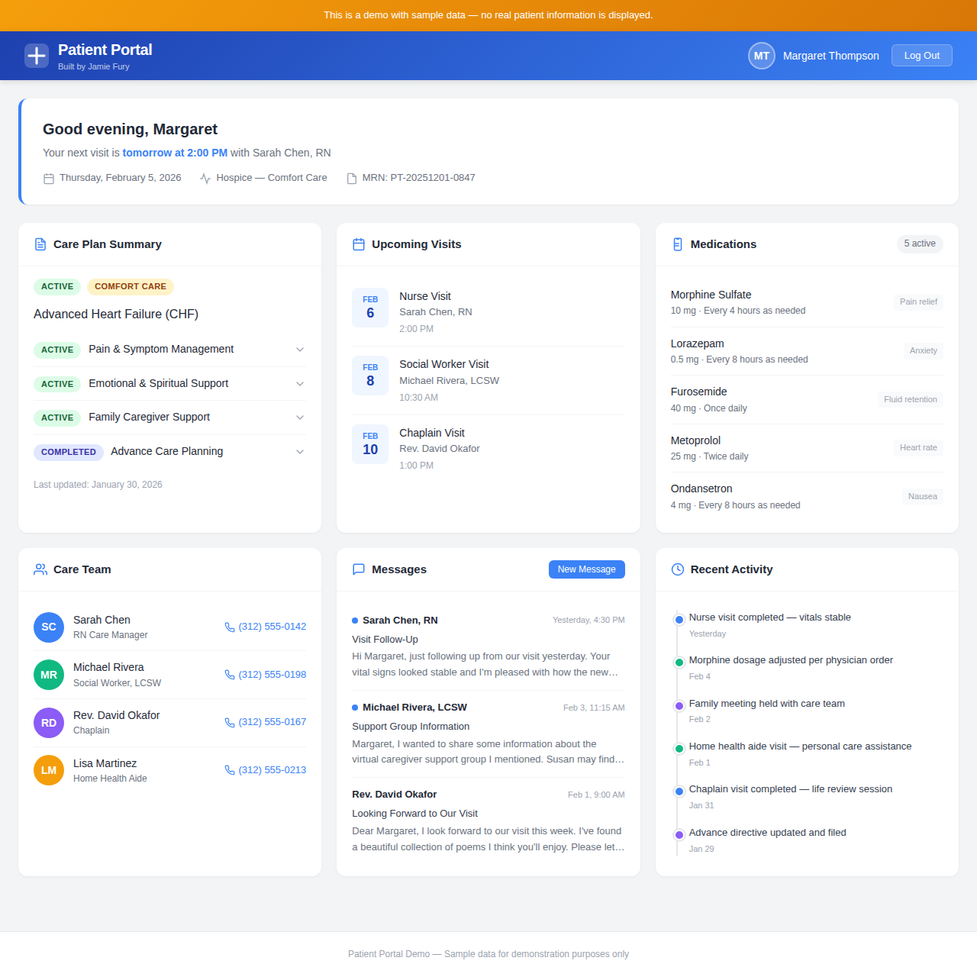The width and height of the screenshot is (977, 977).
Task: Click the Patient Portal plus logo icon
Action: pyautogui.click(x=36, y=55)
